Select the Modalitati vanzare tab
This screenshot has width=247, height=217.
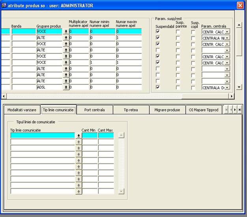pyautogui.click(x=22, y=110)
